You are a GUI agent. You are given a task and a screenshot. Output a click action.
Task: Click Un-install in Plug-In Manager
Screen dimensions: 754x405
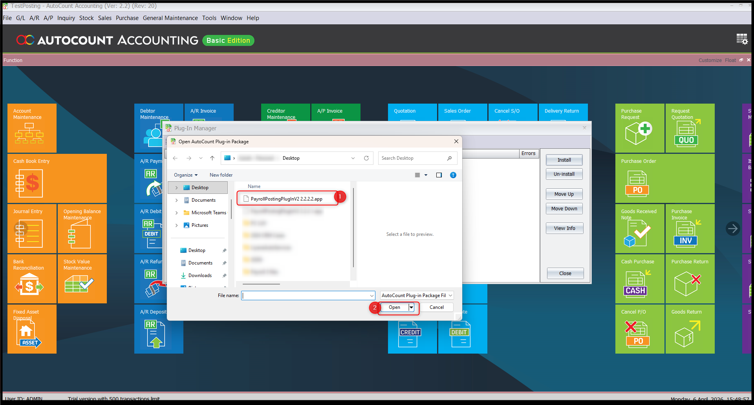tap(564, 174)
